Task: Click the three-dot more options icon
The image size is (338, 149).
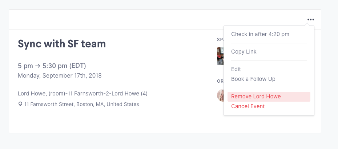Action: pos(310,20)
